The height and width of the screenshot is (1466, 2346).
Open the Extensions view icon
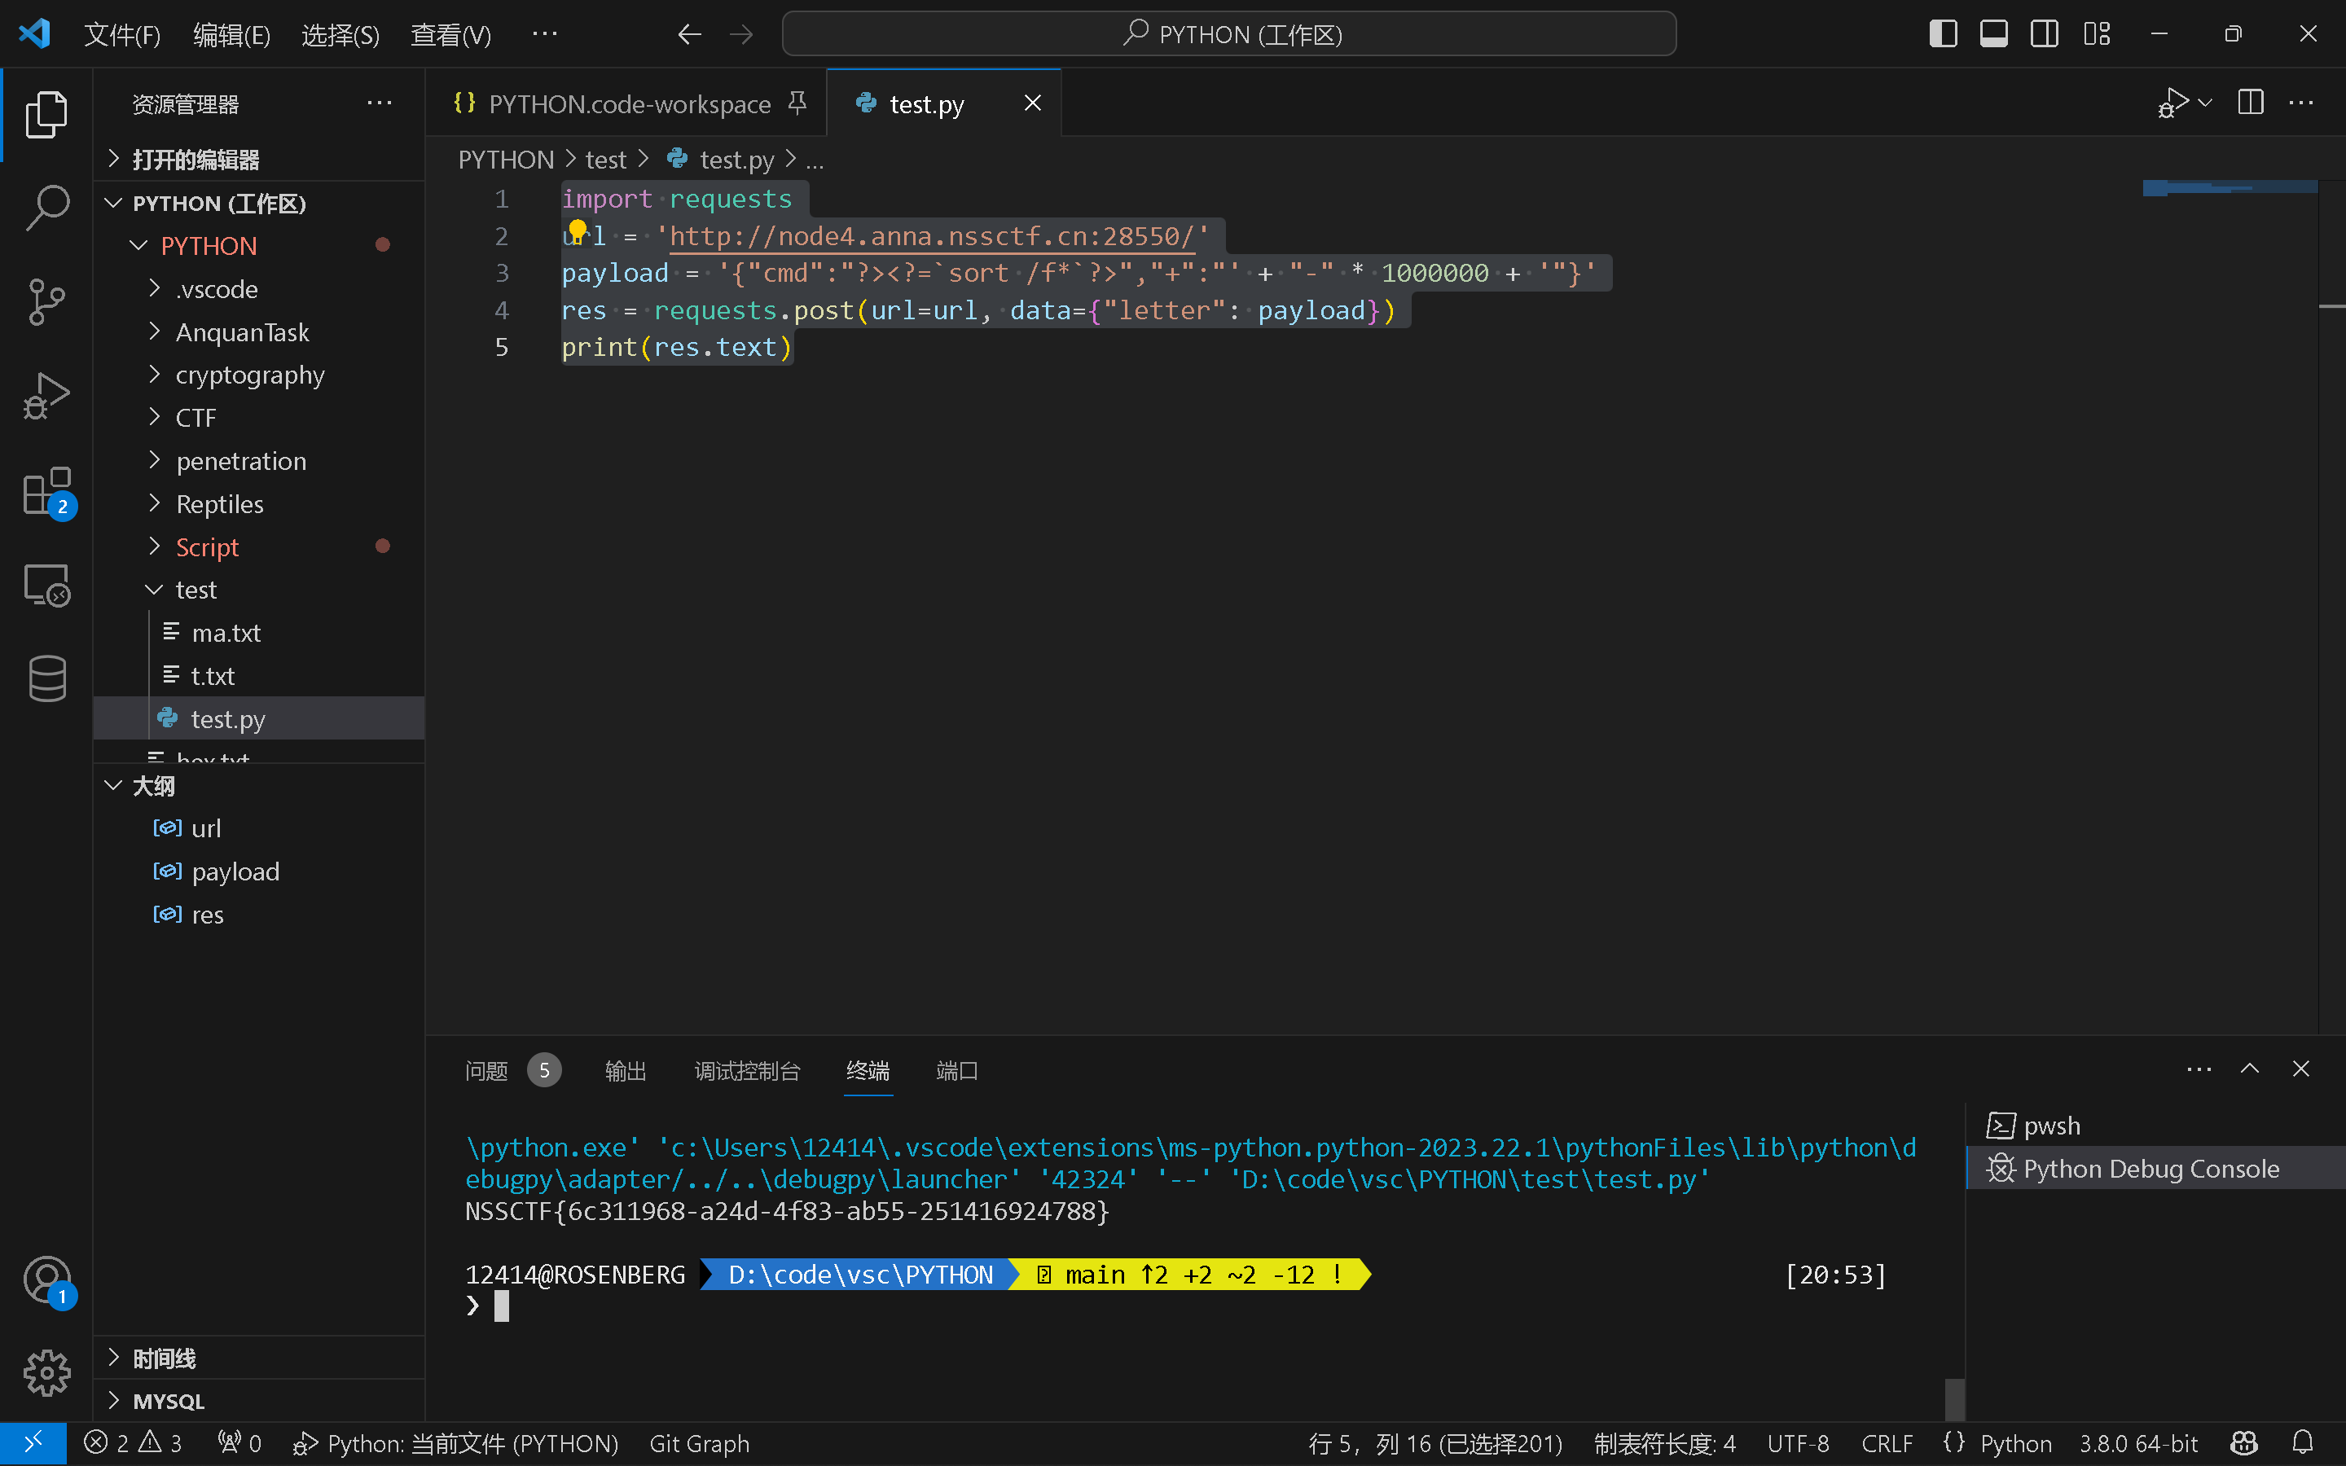click(x=46, y=492)
